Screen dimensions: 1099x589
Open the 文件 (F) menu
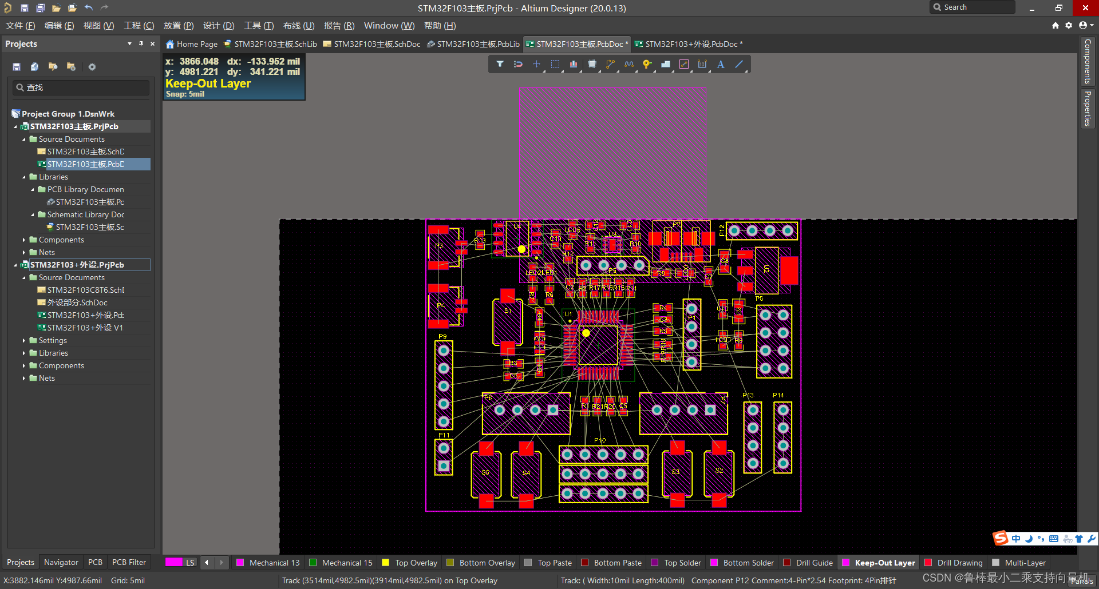click(x=20, y=26)
